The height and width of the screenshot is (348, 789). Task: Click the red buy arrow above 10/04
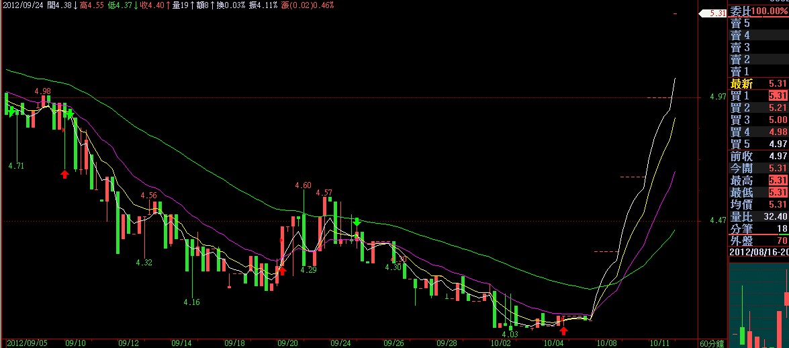[x=564, y=331]
